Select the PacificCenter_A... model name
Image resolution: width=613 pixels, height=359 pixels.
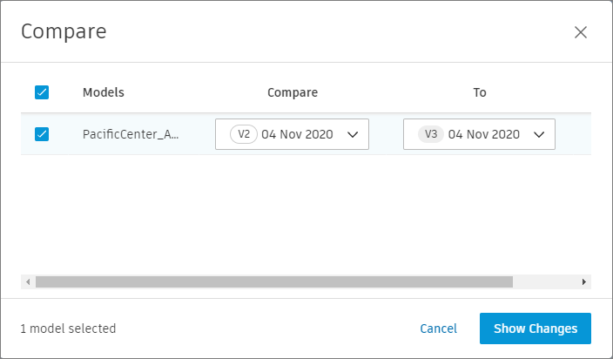pyautogui.click(x=131, y=134)
